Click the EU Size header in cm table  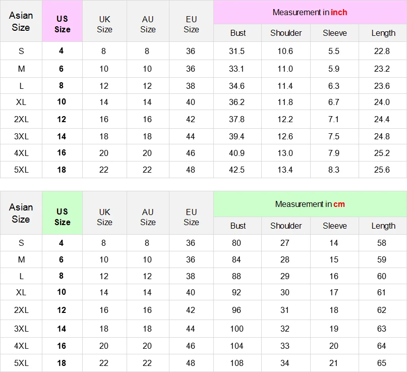point(191,217)
